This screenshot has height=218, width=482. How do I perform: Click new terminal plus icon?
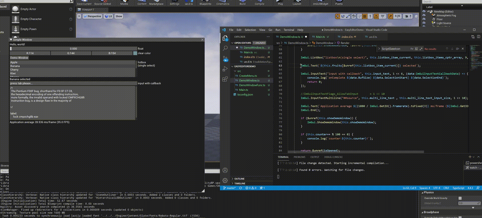tap(470, 157)
